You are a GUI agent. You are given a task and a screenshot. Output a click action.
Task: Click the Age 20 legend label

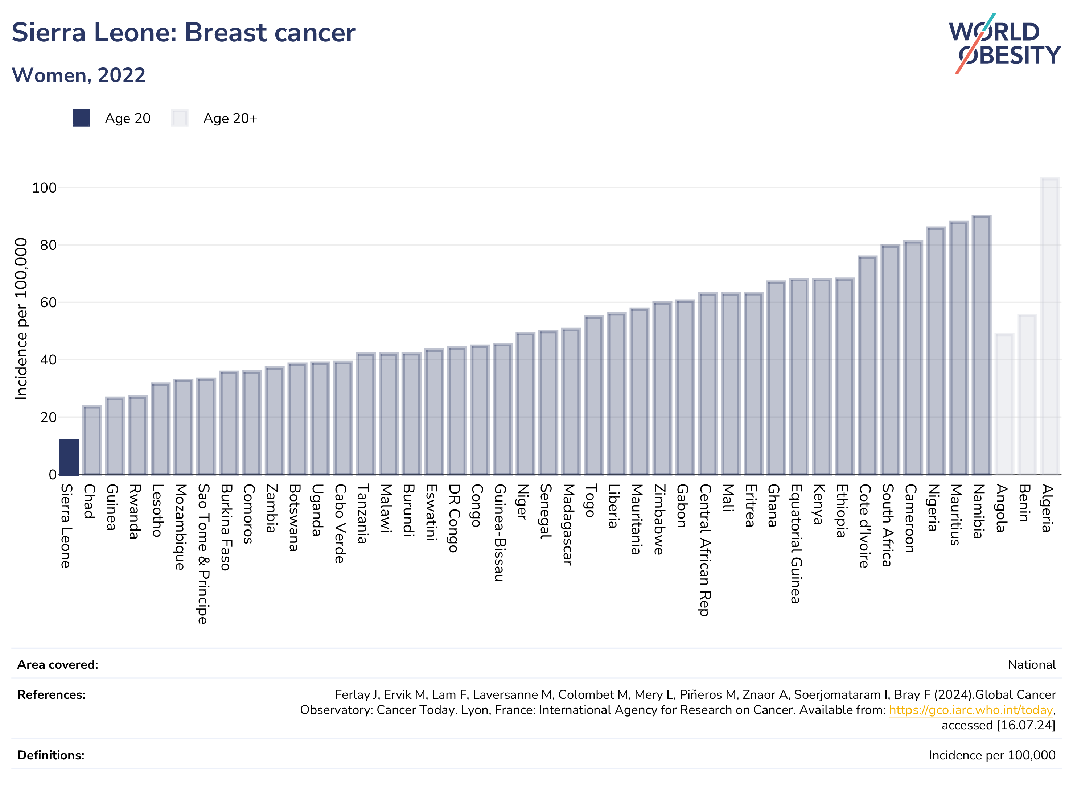click(x=128, y=118)
